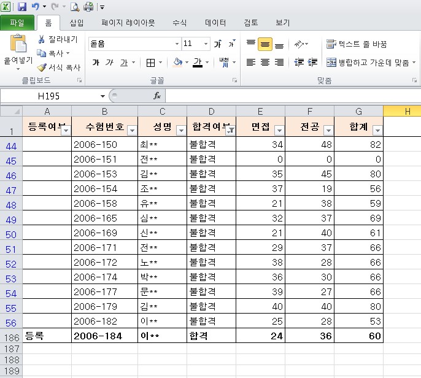421x378 pixels.
Task: Click Merge and Center (병합하고 가운데 맞춤)
Action: click(x=368, y=63)
